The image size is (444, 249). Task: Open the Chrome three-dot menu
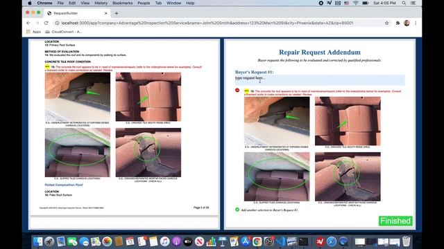[x=416, y=23]
